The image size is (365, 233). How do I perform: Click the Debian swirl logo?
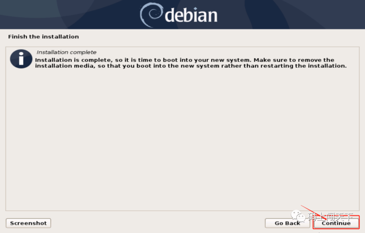(151, 14)
